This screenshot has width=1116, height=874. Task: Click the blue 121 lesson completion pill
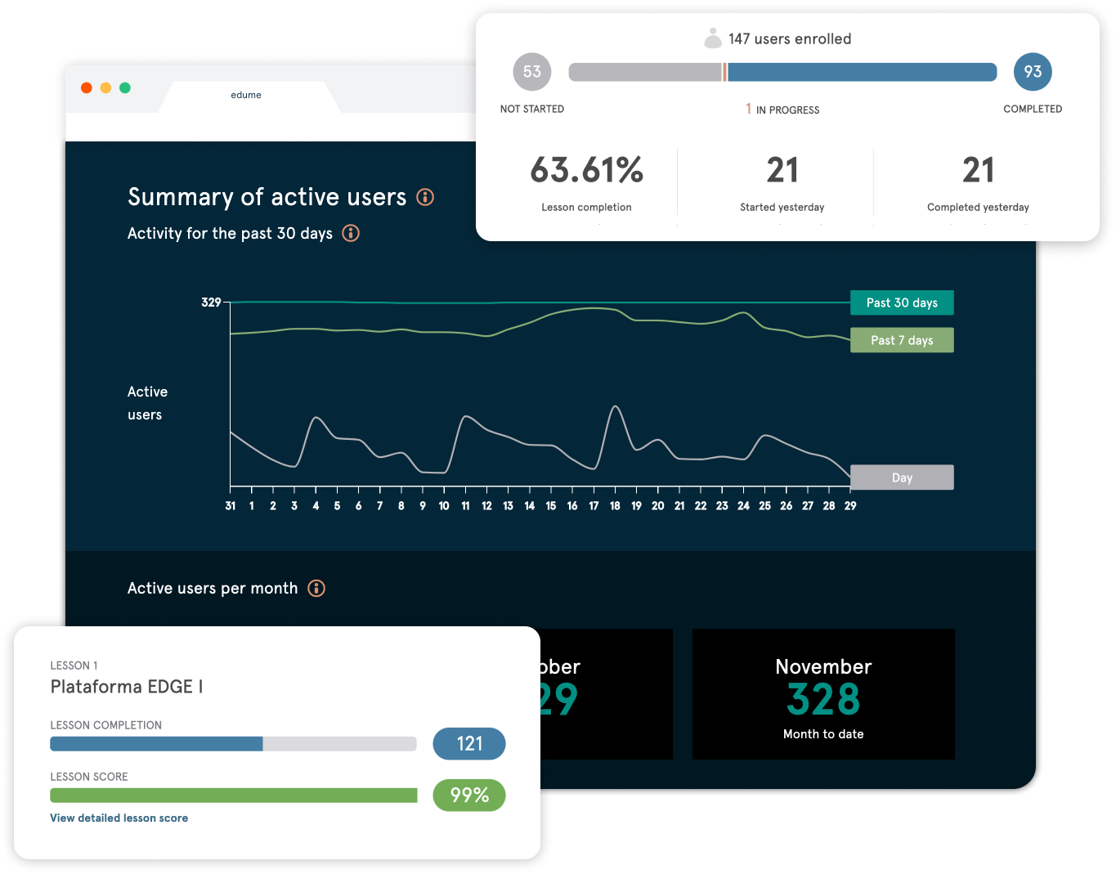(x=468, y=744)
